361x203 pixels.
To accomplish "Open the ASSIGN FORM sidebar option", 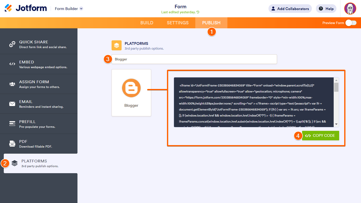I will pyautogui.click(x=39, y=84).
